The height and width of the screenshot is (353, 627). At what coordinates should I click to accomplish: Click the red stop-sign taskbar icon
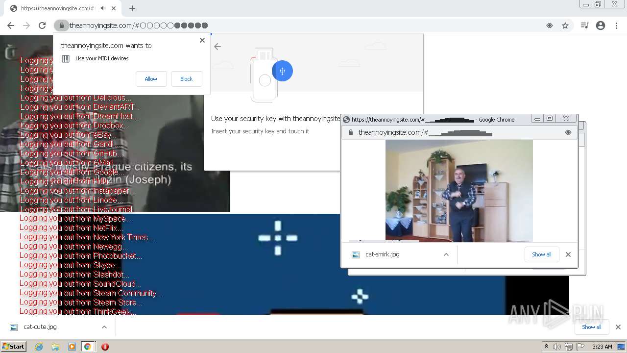pyautogui.click(x=105, y=347)
